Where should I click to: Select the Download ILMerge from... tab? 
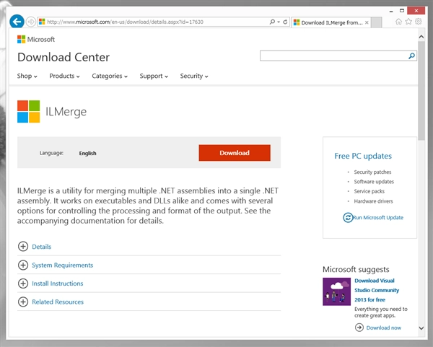click(331, 22)
